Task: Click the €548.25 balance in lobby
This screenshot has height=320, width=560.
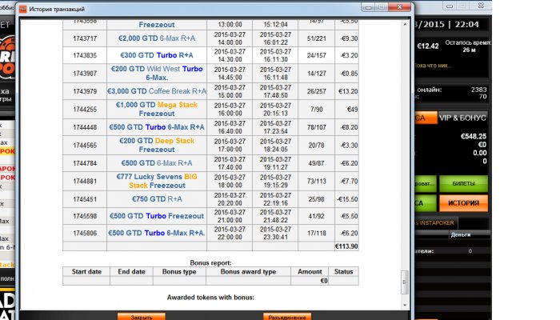Action: (x=474, y=137)
